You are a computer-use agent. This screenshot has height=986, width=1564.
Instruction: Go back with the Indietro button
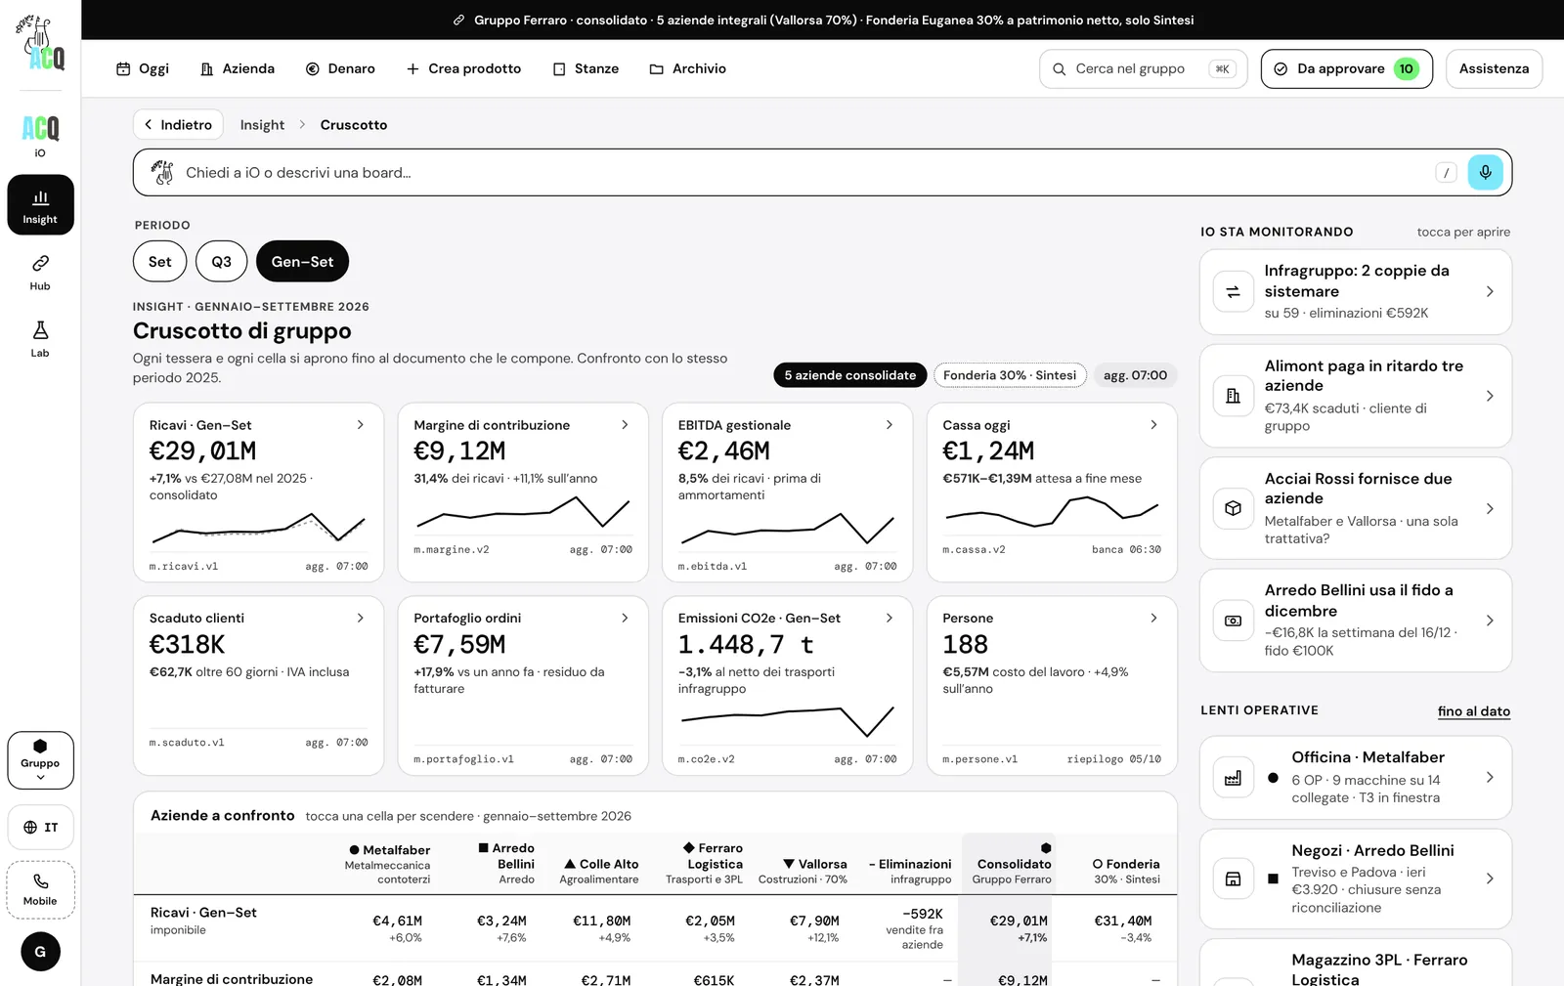coord(178,125)
